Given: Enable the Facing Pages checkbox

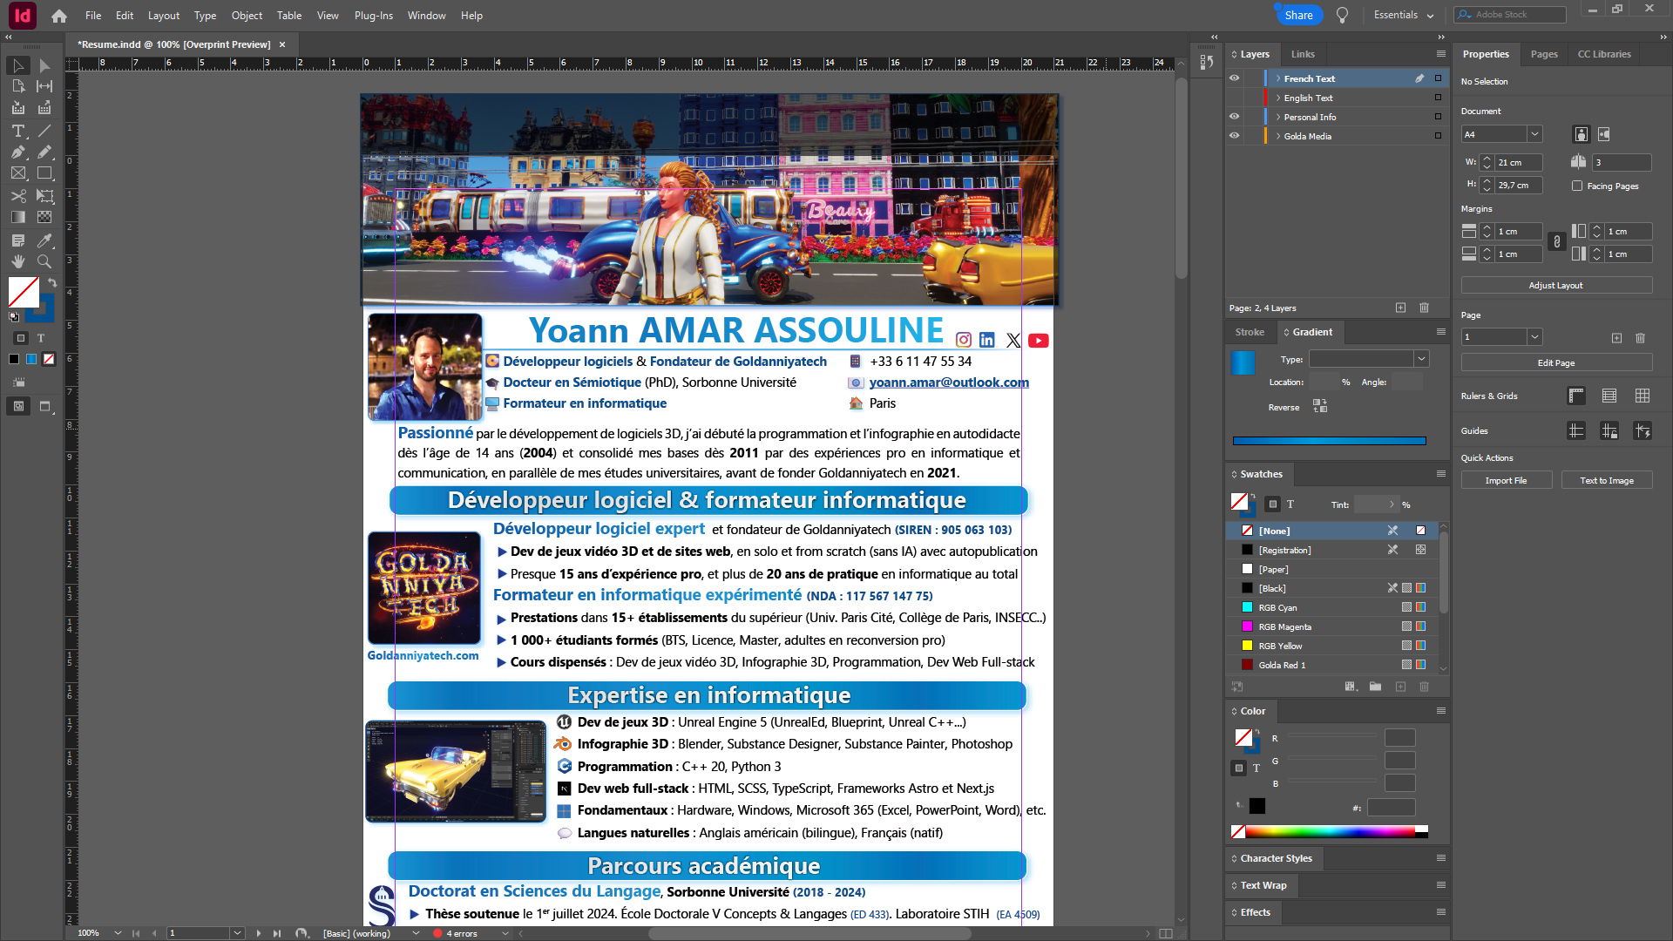Looking at the screenshot, I should pyautogui.click(x=1577, y=186).
